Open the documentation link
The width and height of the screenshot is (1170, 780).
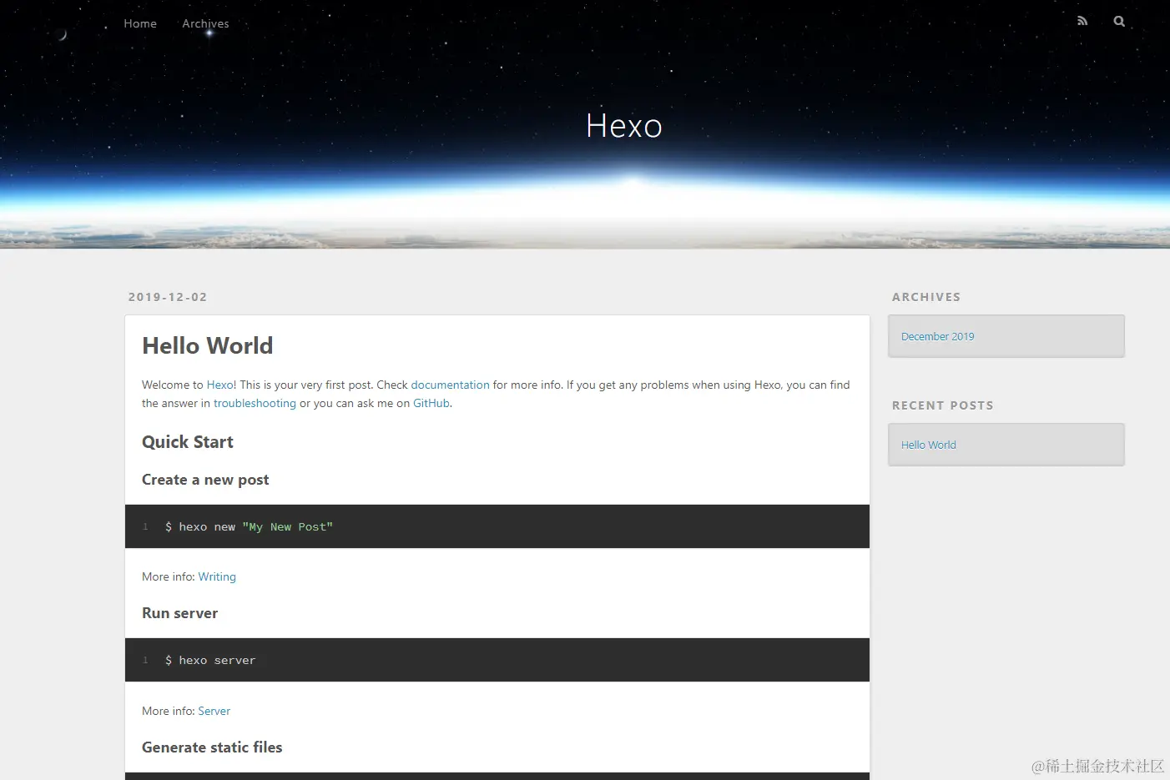(450, 385)
